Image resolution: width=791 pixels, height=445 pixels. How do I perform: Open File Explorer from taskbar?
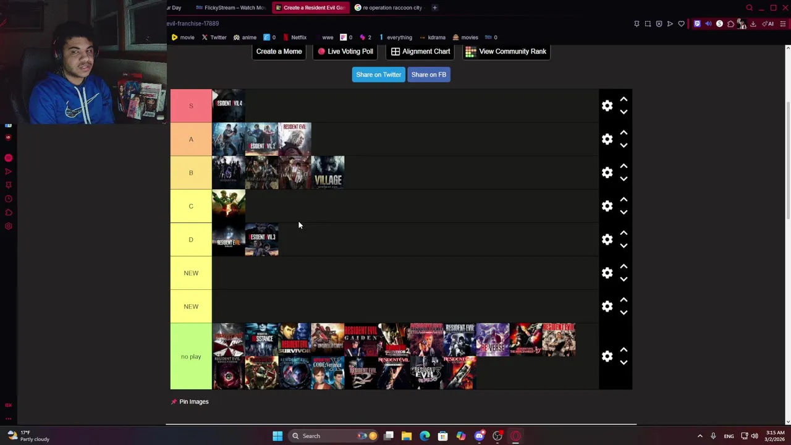[x=407, y=436]
